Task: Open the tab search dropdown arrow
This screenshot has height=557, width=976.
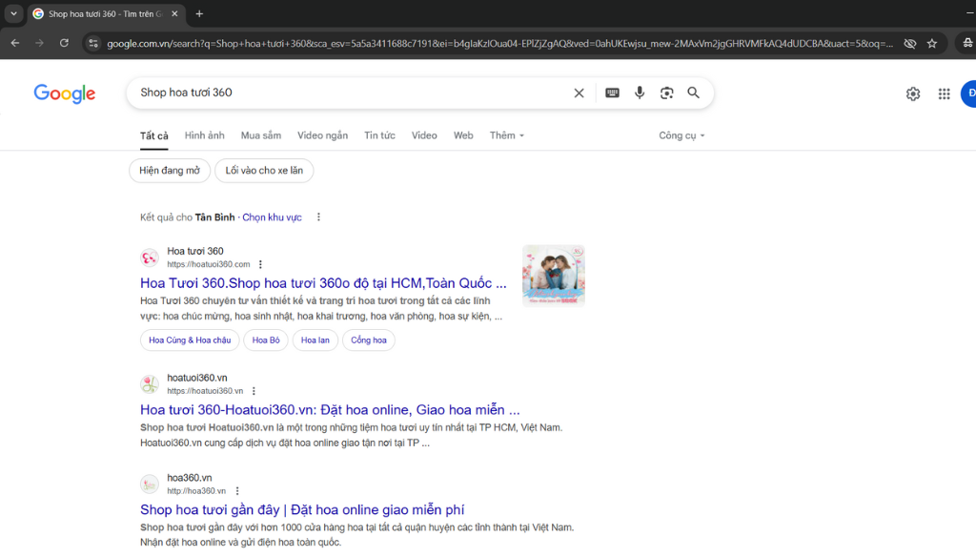Action: tap(13, 13)
